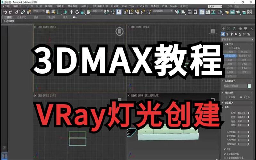Click the 切角圆柱体 object button

[244, 56]
